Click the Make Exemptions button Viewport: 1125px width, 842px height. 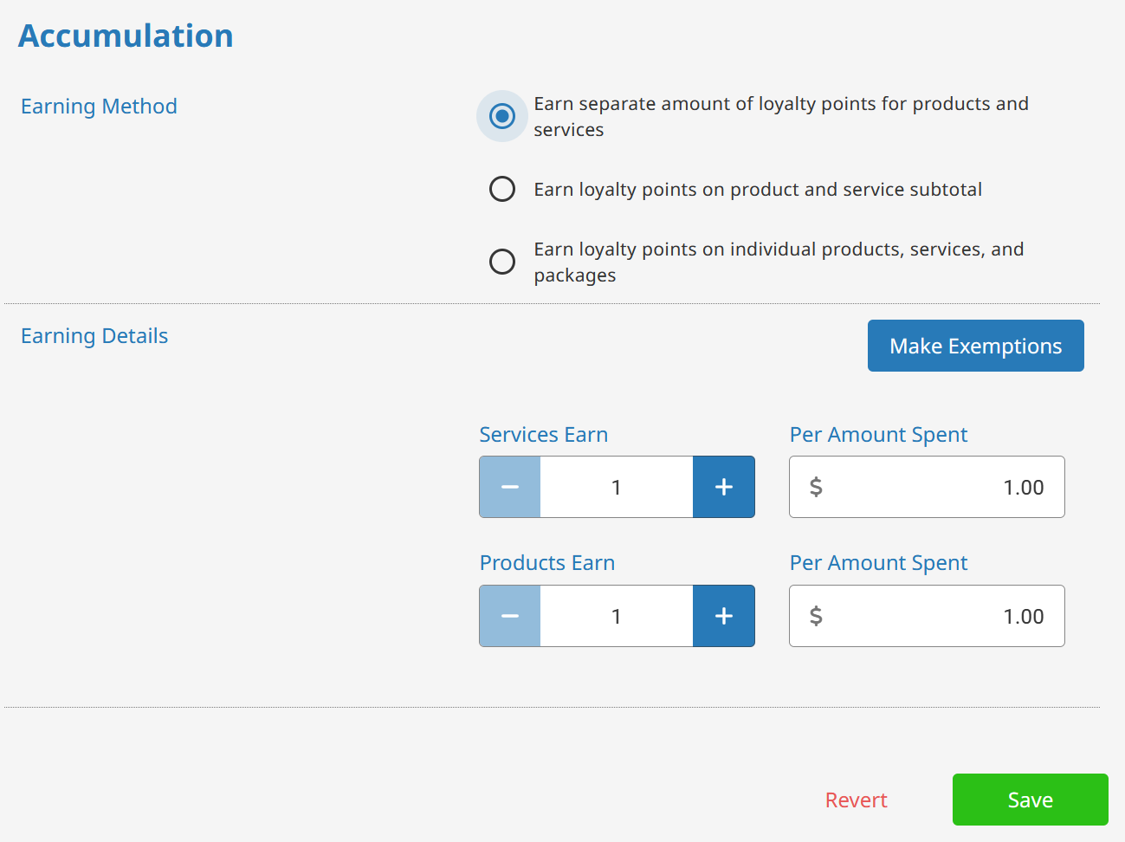(x=975, y=346)
